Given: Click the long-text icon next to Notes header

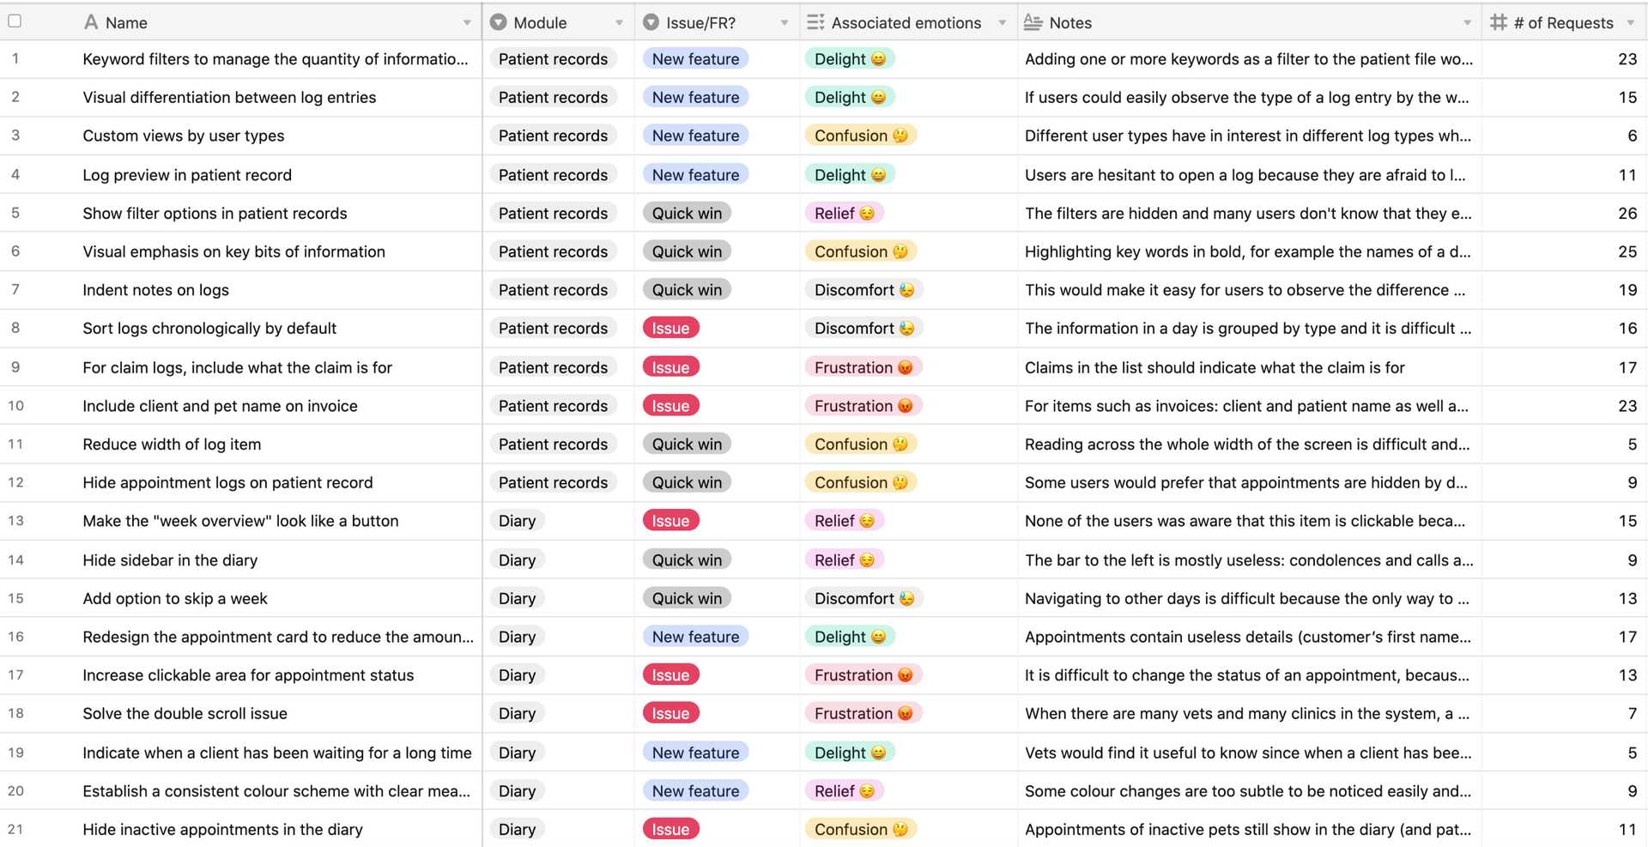Looking at the screenshot, I should point(1033,21).
